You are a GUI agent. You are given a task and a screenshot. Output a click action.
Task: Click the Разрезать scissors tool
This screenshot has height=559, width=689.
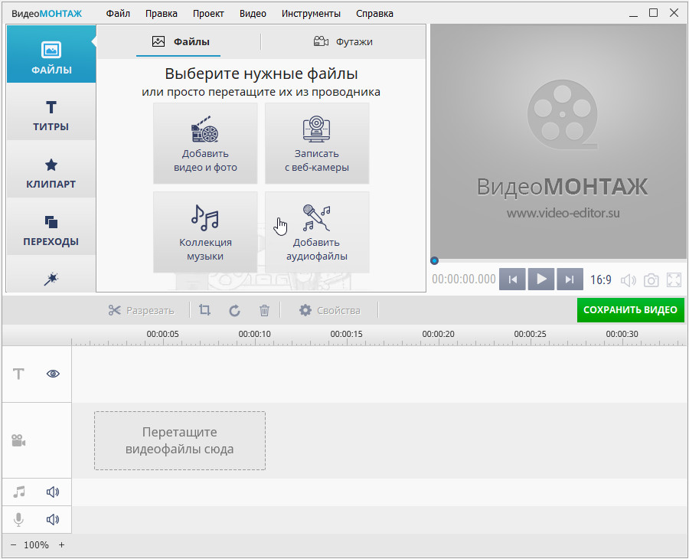point(141,310)
